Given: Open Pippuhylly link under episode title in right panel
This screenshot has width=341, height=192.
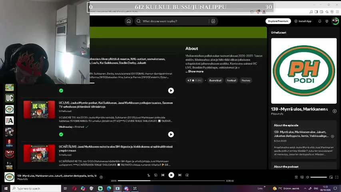Looking at the screenshot, I should point(277,114).
